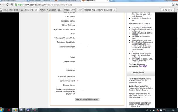Open the Chrome taskbar icon
The height and width of the screenshot is (112, 178).
click(15, 110)
